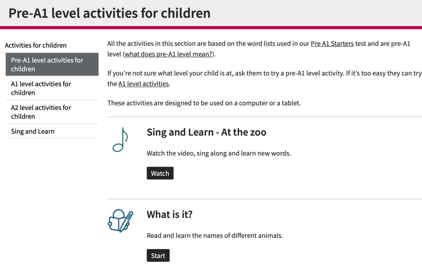Follow the A1 level activities link in text
422x280 pixels.
143,83
